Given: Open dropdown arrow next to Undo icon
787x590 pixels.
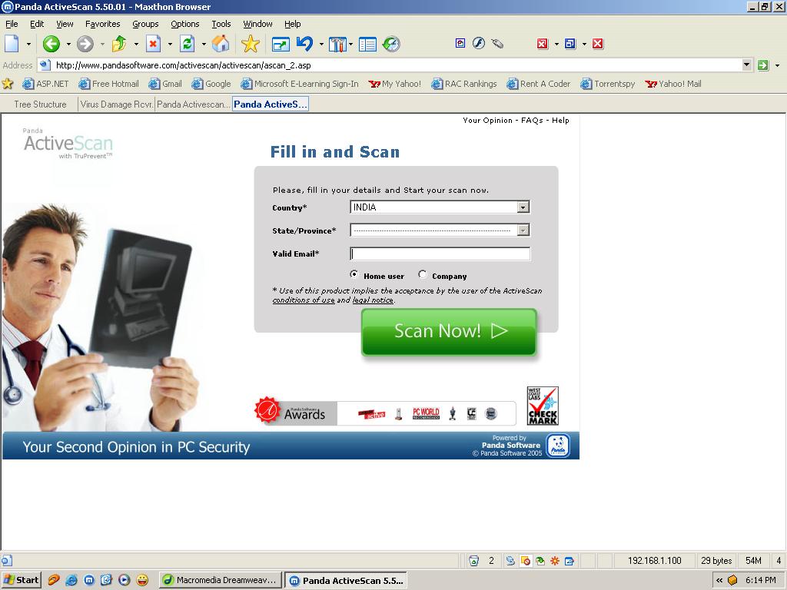Looking at the screenshot, I should pos(321,44).
